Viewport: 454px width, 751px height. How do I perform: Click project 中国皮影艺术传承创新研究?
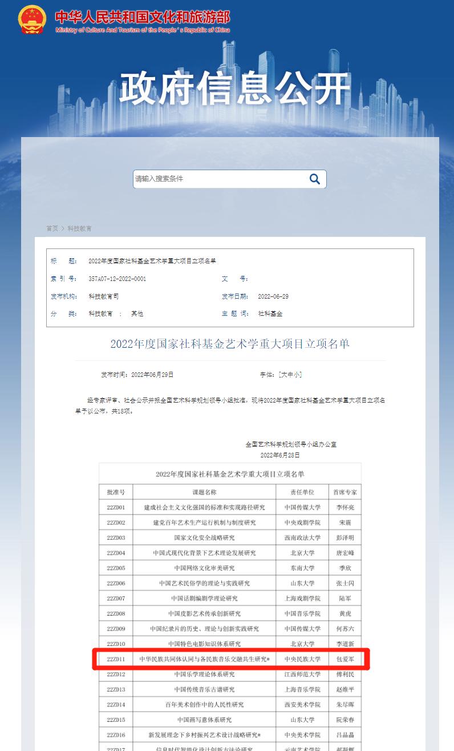[204, 613]
